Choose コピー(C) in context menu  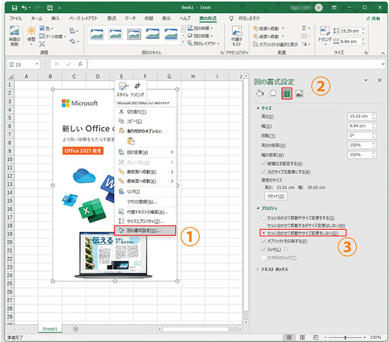point(145,121)
